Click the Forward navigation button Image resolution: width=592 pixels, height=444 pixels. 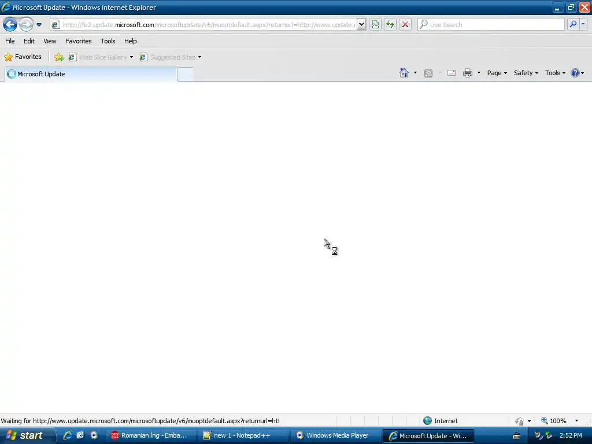(x=25, y=25)
